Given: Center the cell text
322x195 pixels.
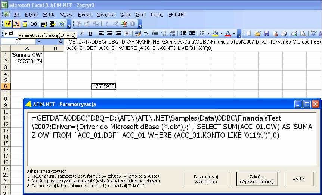Looking at the screenshot, I should tap(110, 33).
